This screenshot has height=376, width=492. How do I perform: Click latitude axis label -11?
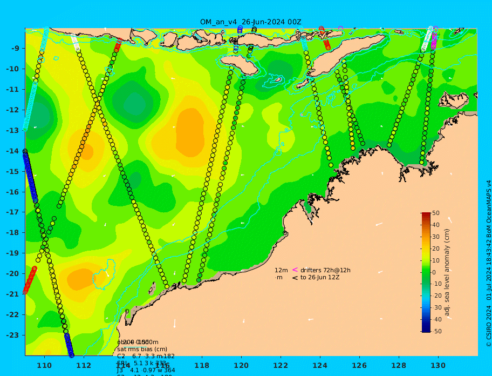12,90
